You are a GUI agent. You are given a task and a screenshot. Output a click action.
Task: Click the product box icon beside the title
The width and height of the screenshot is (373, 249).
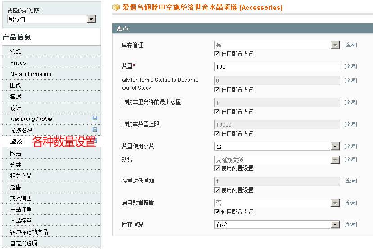(x=116, y=8)
